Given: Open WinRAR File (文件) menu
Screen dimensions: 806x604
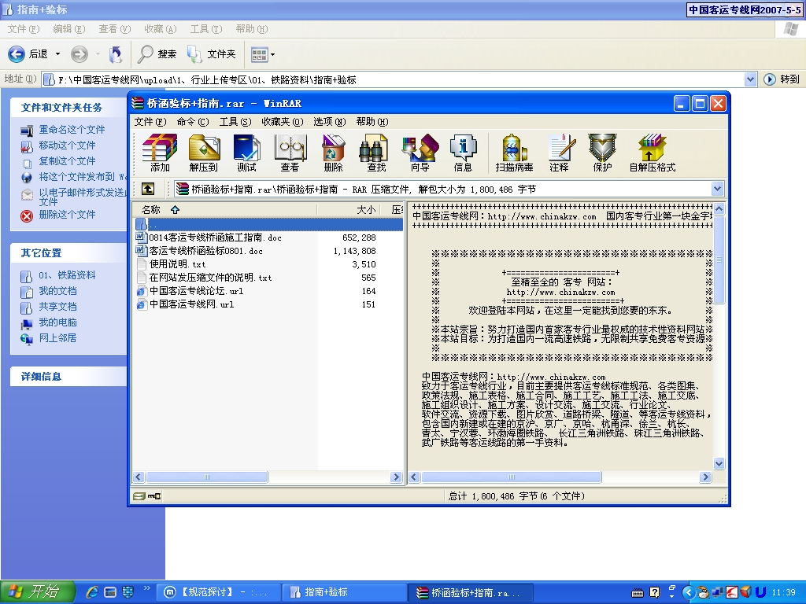Looking at the screenshot, I should click(150, 122).
